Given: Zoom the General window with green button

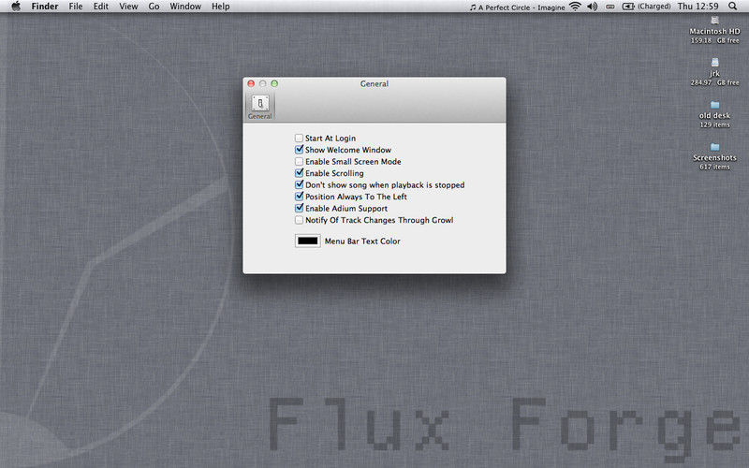Looking at the screenshot, I should (274, 83).
